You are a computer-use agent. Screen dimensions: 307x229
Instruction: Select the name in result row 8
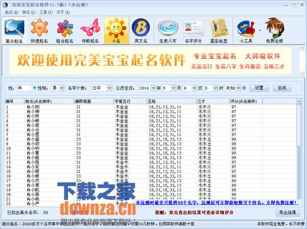(33, 139)
